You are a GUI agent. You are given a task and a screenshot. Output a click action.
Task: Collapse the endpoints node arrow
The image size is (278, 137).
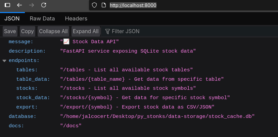(4, 61)
